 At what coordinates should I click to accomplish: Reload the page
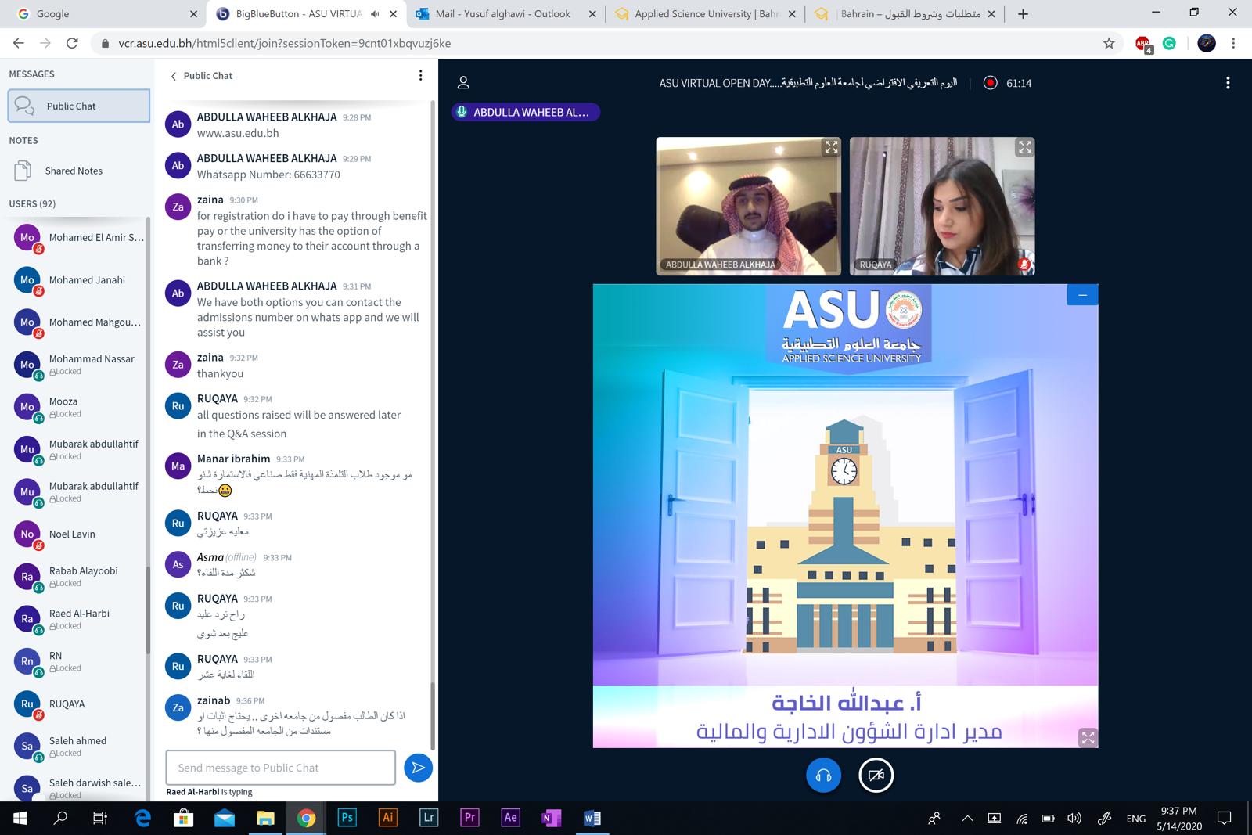(72, 44)
